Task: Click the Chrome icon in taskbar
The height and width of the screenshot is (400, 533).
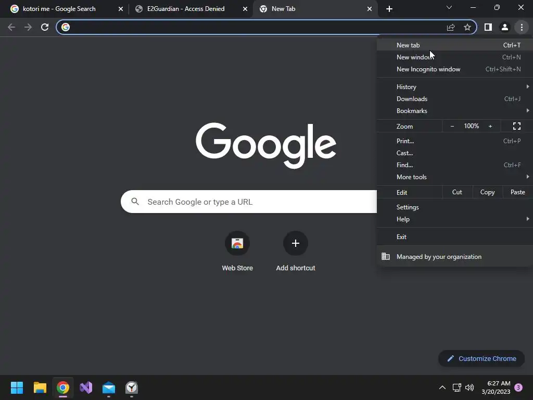Action: [x=63, y=387]
